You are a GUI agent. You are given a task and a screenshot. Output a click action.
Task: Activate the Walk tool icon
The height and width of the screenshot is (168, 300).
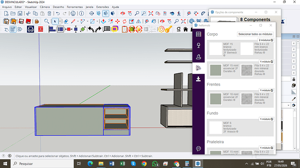coord(179,13)
